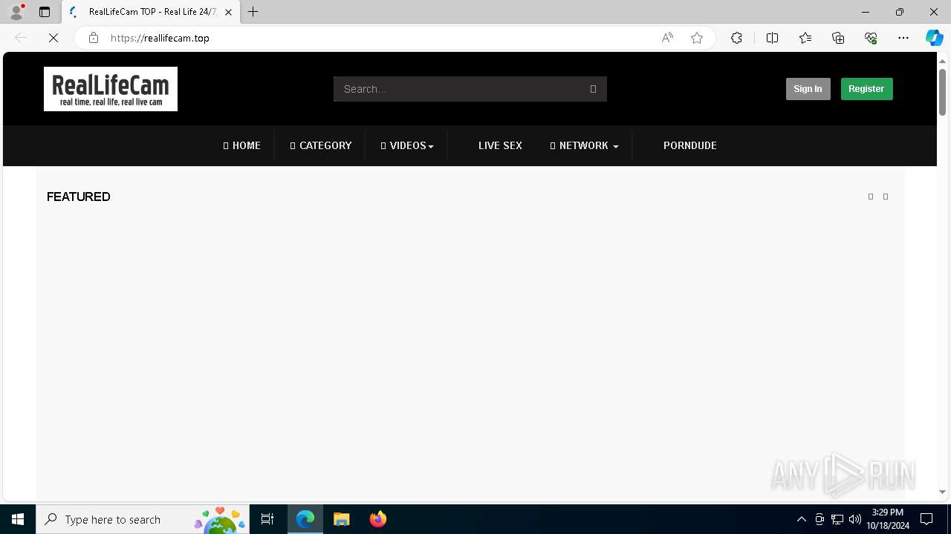Open the taskbar clock and date
This screenshot has height=534, width=951.
tap(888, 519)
